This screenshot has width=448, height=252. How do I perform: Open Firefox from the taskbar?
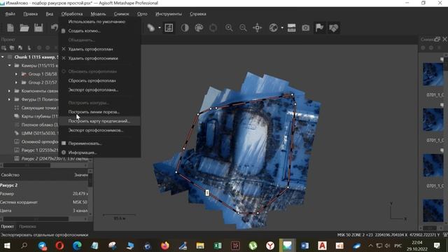165,246
